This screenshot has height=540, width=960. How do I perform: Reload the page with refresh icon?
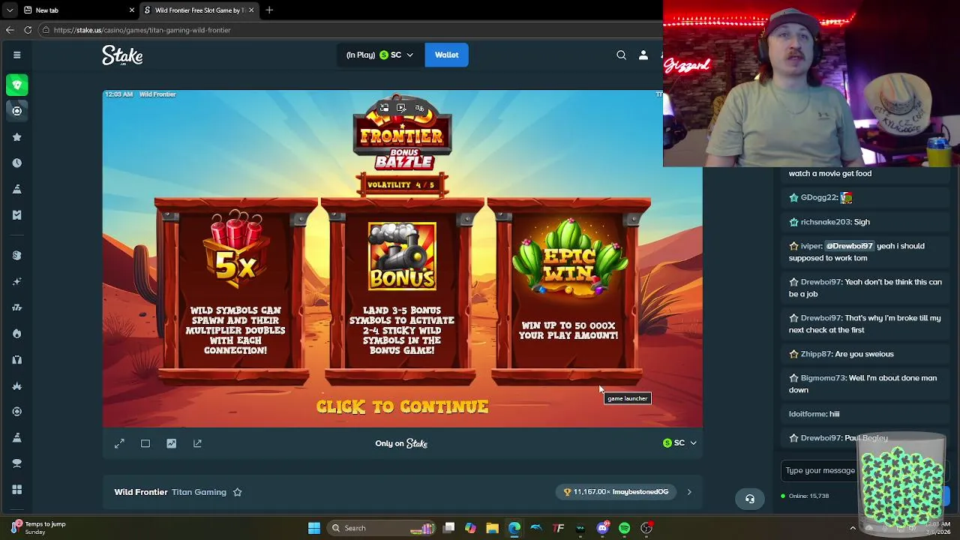click(x=28, y=30)
